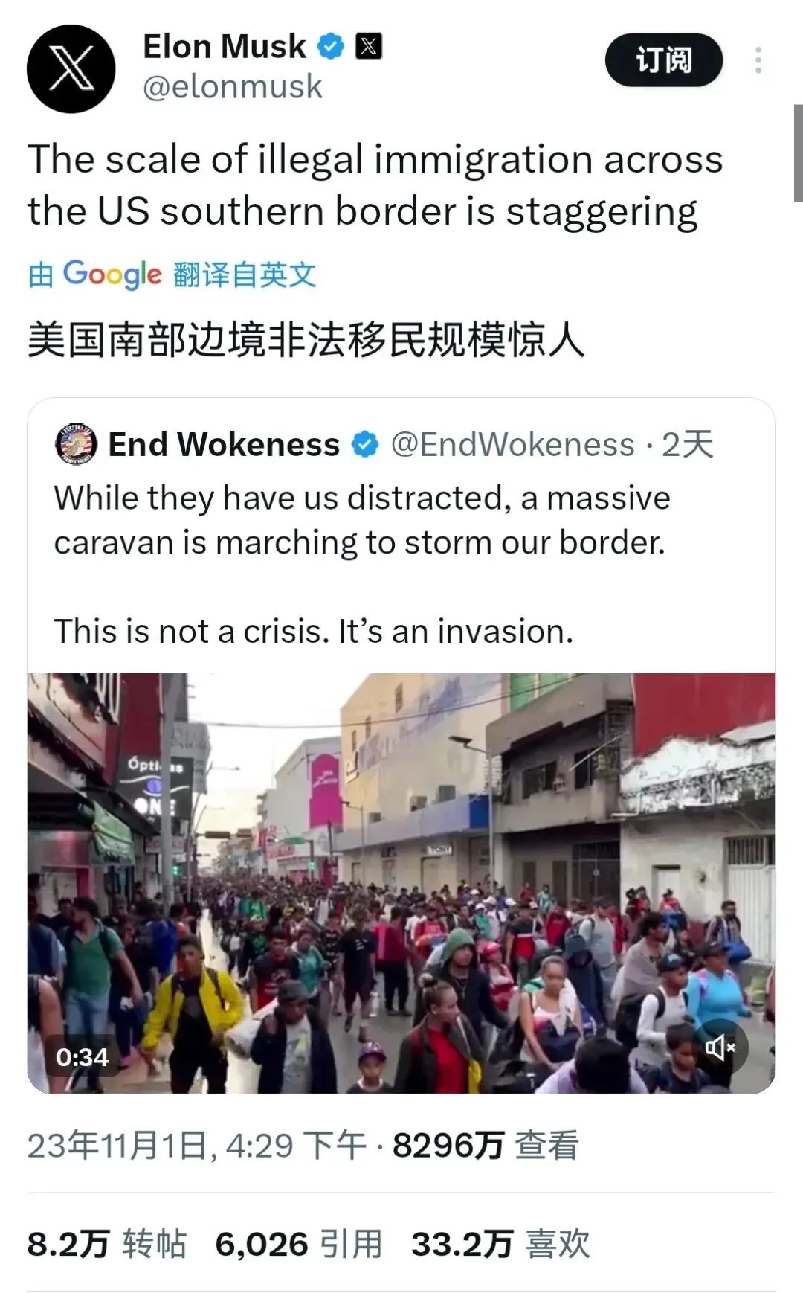Click Elon Musk's blue verified badge
The height and width of the screenshot is (1293, 803).
pyautogui.click(x=330, y=46)
